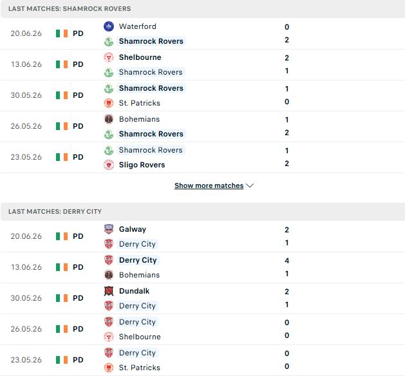Click date 23.05.26 in Sligo Rovers row
Screen dimensions: 405x376
click(26, 157)
